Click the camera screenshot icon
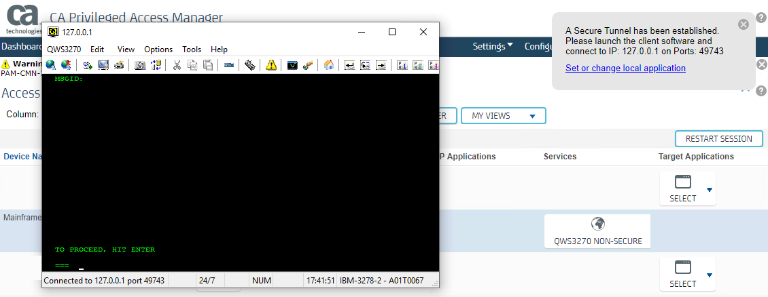This screenshot has width=768, height=297. [x=140, y=65]
